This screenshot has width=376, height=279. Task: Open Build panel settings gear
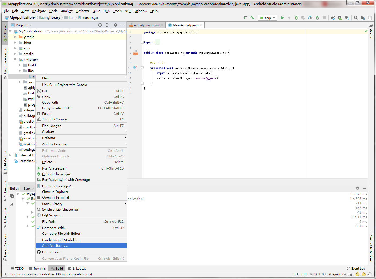point(357,188)
